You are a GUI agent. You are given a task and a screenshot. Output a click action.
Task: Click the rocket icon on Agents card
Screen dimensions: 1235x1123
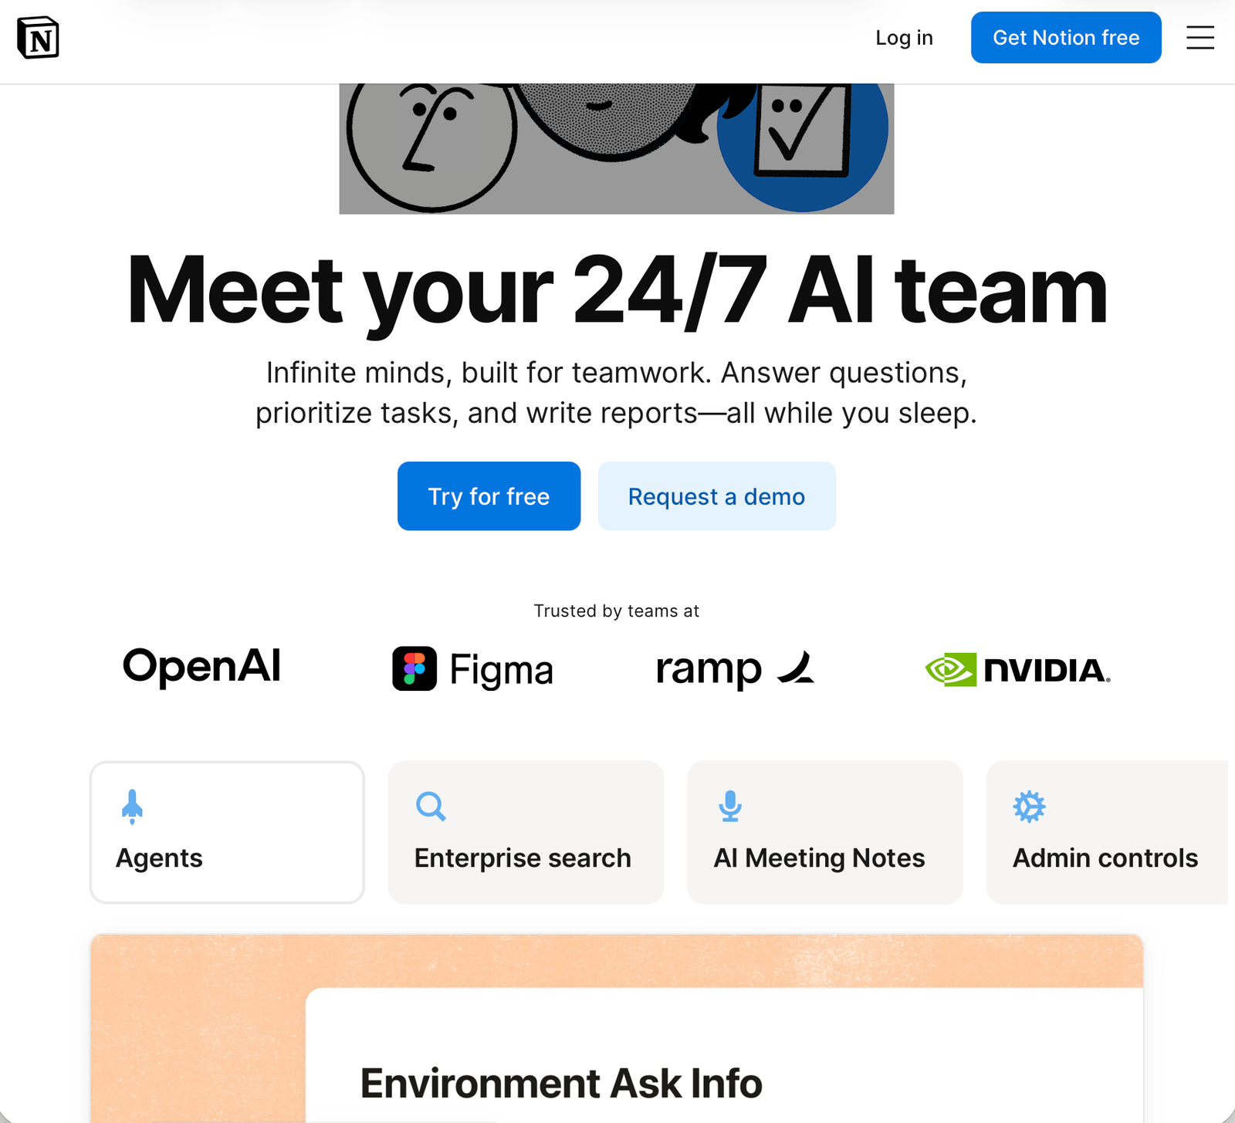click(132, 807)
